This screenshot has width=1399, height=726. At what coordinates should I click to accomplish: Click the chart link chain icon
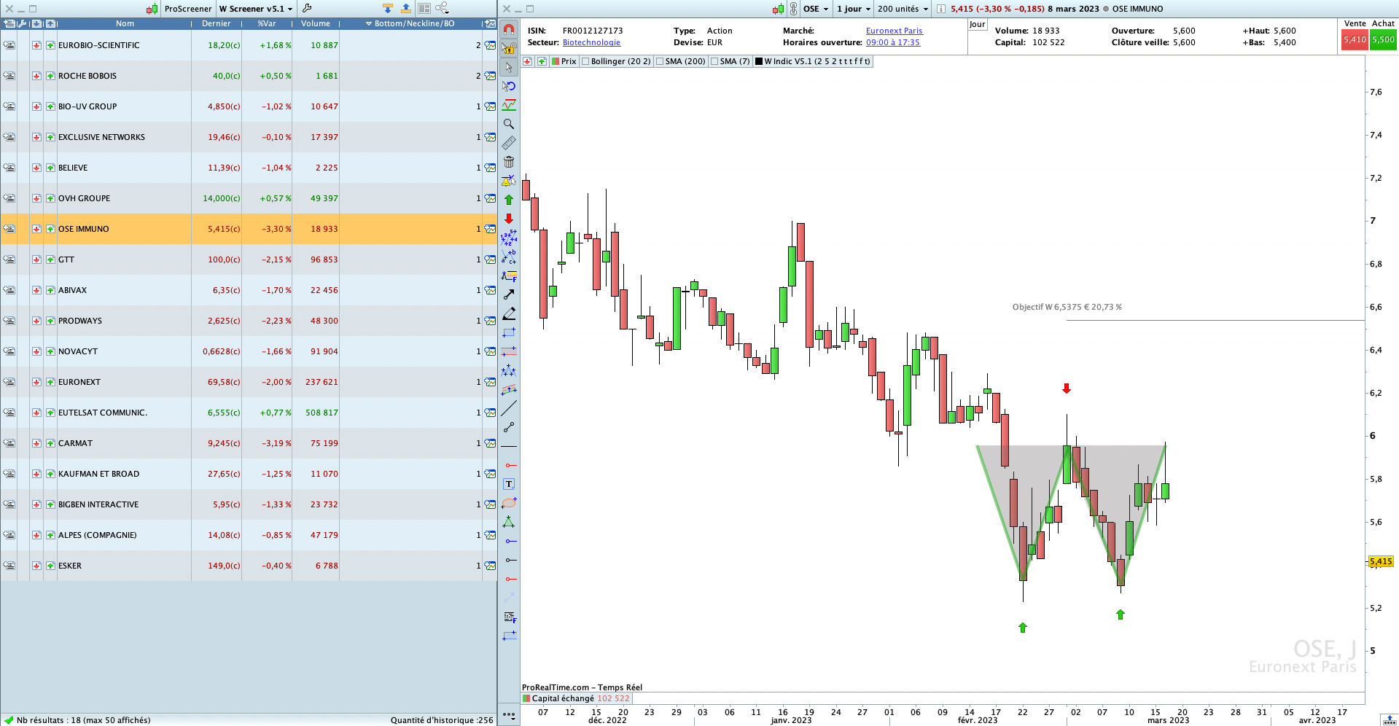point(793,9)
